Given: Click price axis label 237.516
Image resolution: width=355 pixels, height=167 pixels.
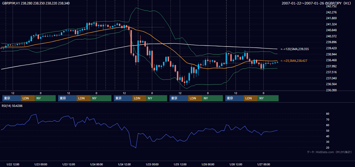Looking at the screenshot, I should pyautogui.click(x=331, y=72).
